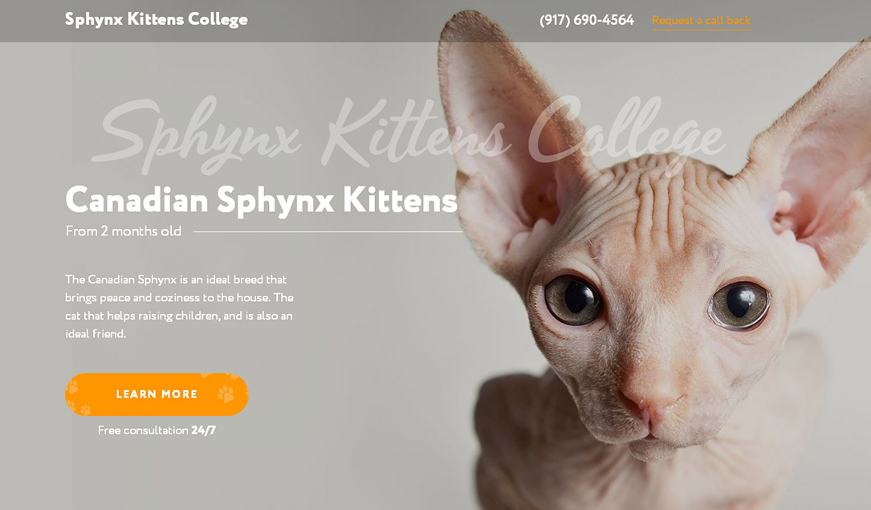Select the Canadian Sphynx Kittens headline
The width and height of the screenshot is (871, 510).
[x=261, y=200]
